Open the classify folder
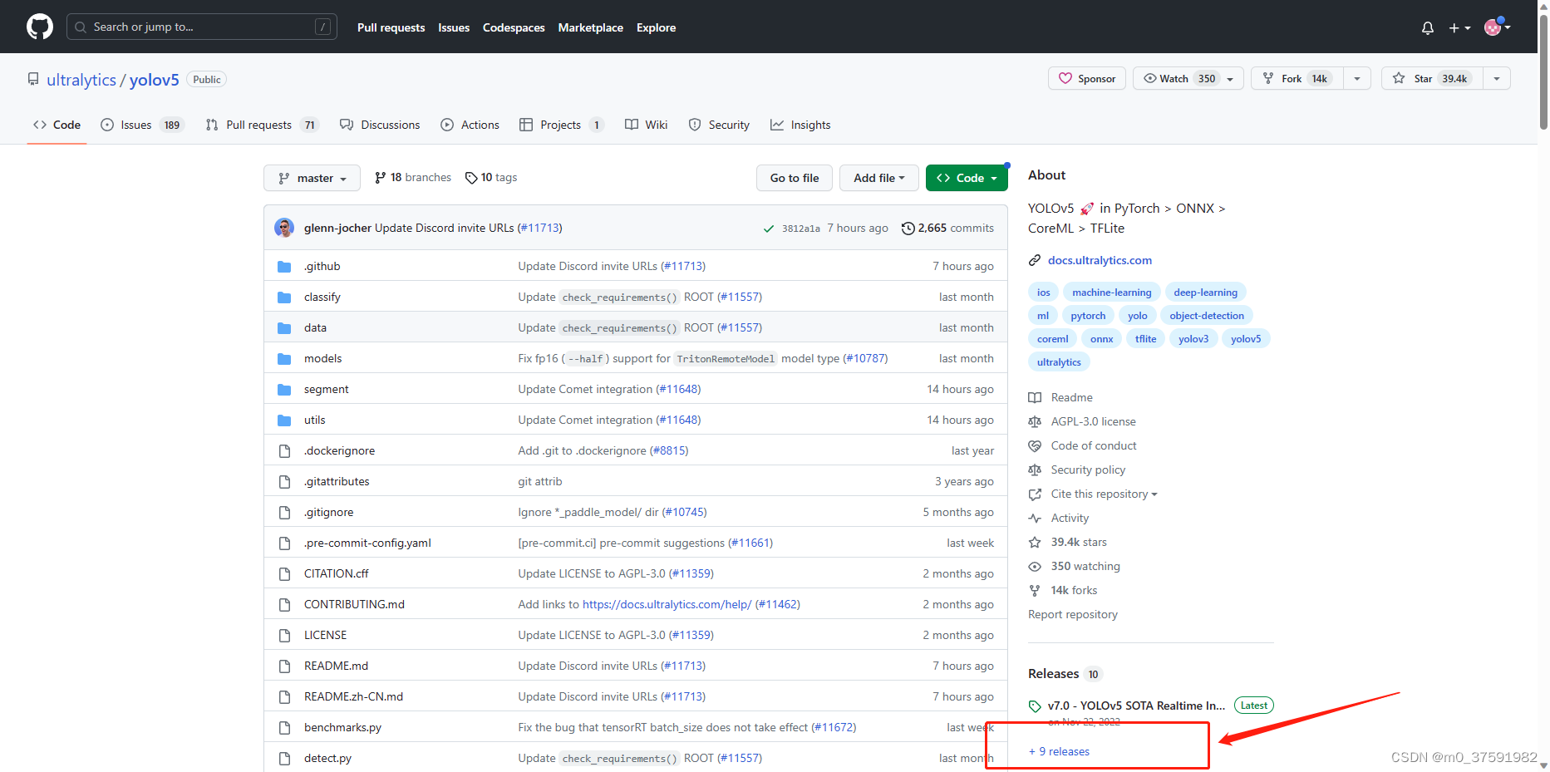 pos(322,297)
